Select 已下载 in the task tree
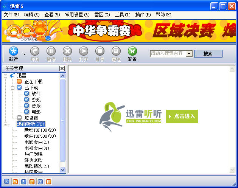This screenshot has width=238, height=188. tap(31, 88)
